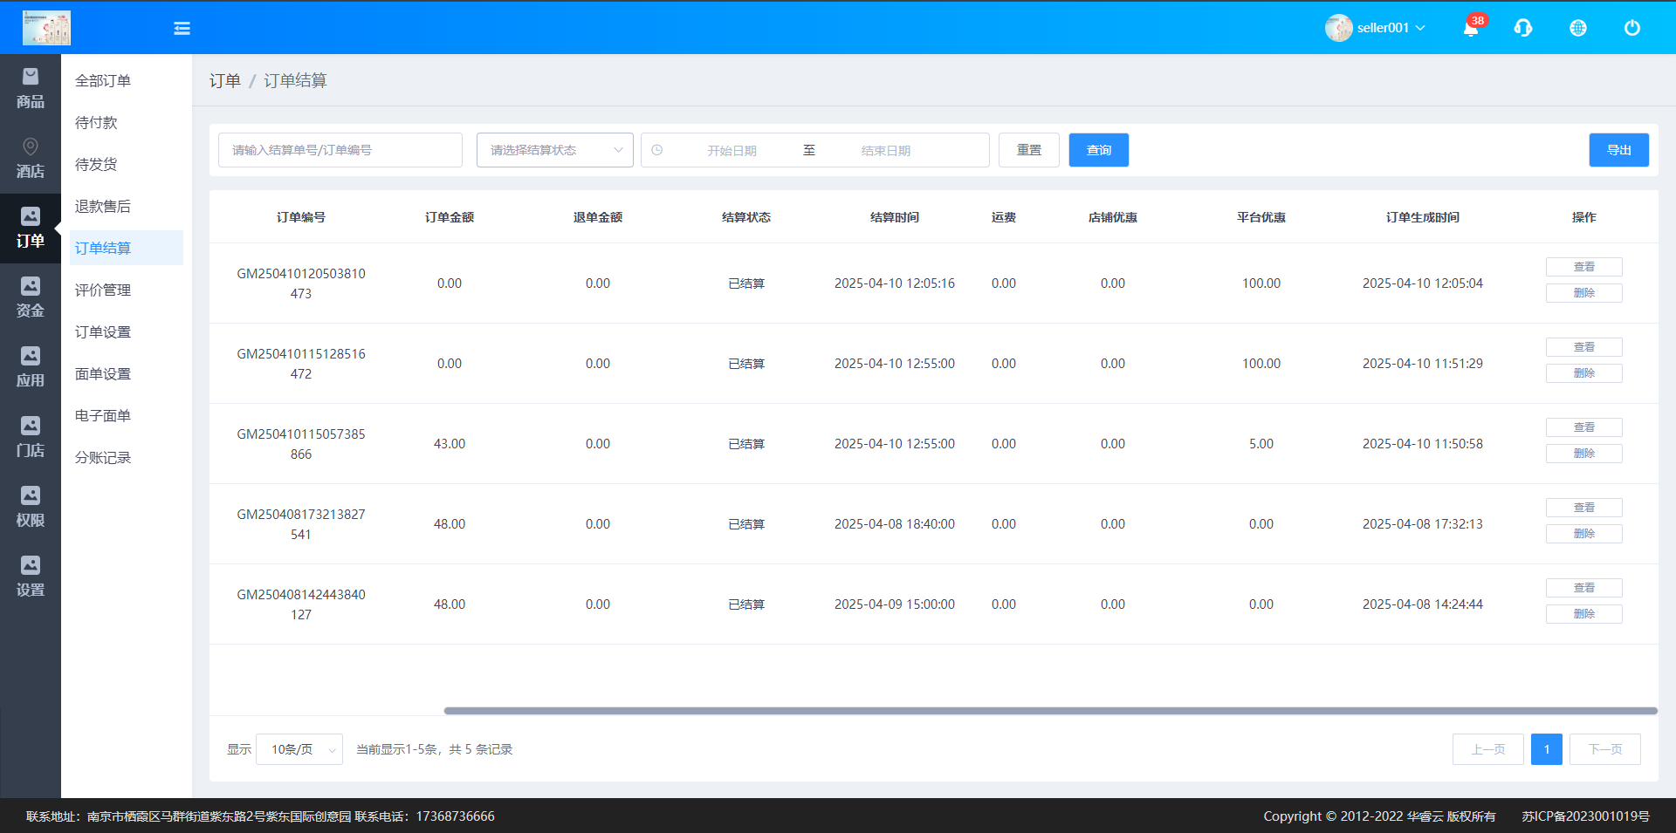
Task: Open the 酒店 section in sidebar
Action: pos(31,159)
